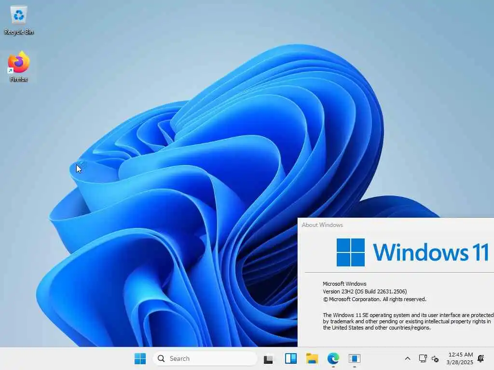Show hidden tray icons chevron
494x370 pixels.
click(407, 358)
